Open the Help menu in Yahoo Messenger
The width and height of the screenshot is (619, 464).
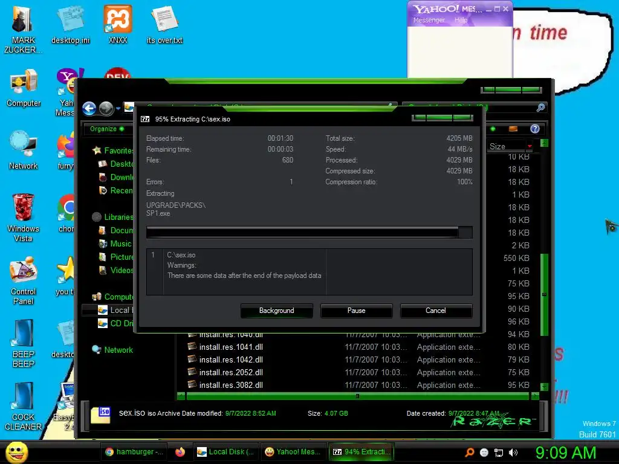click(x=461, y=20)
